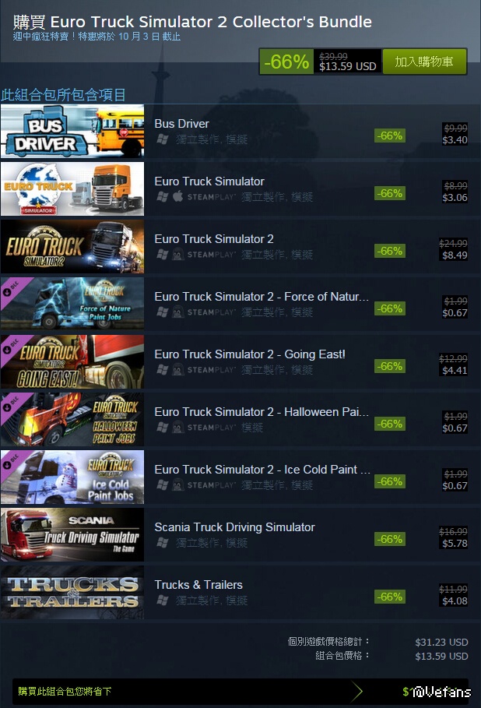Click the Euro Truck Simulator 2 thumbnail image

point(72,247)
